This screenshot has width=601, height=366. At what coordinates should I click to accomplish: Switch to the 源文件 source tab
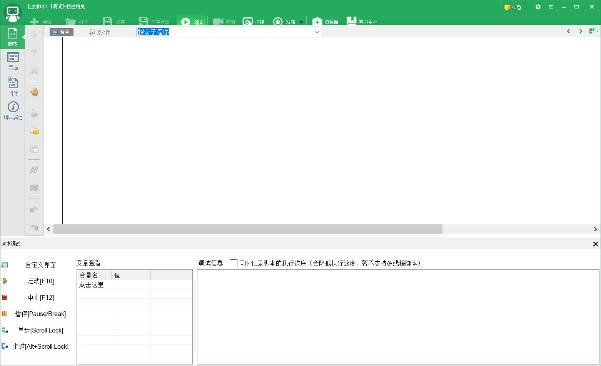[100, 32]
